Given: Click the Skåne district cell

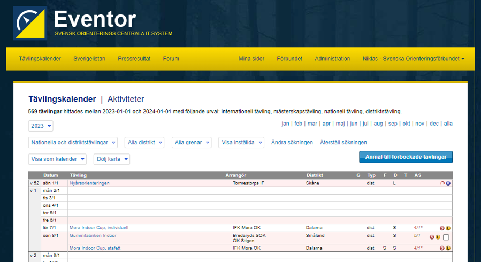Looking at the screenshot, I should tap(312, 183).
